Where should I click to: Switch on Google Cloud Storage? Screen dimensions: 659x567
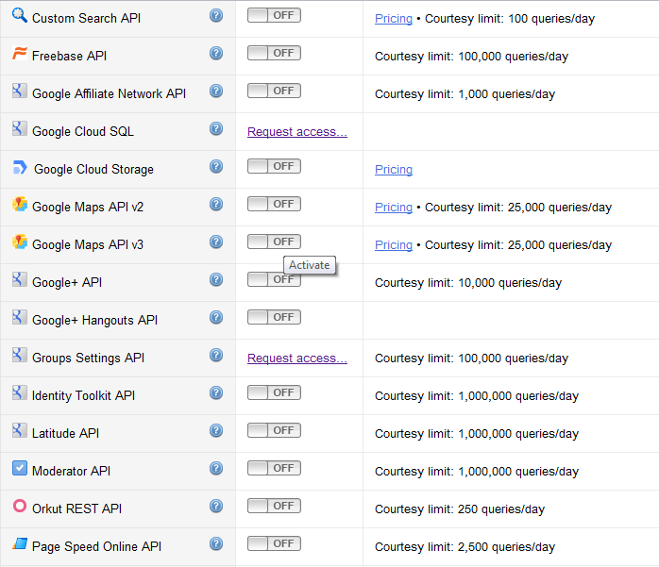(x=274, y=166)
